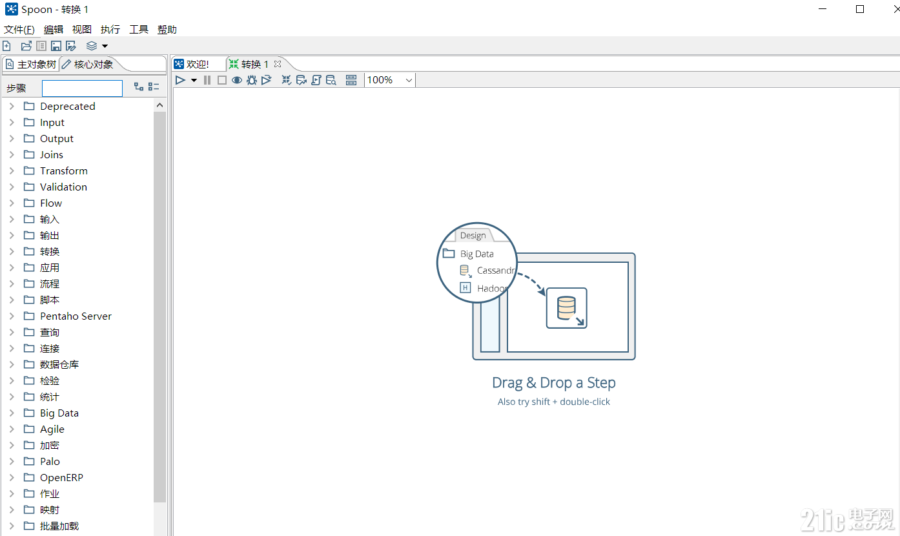The image size is (900, 536).
Task: Click the Get SQL script icon
Action: [x=316, y=80]
